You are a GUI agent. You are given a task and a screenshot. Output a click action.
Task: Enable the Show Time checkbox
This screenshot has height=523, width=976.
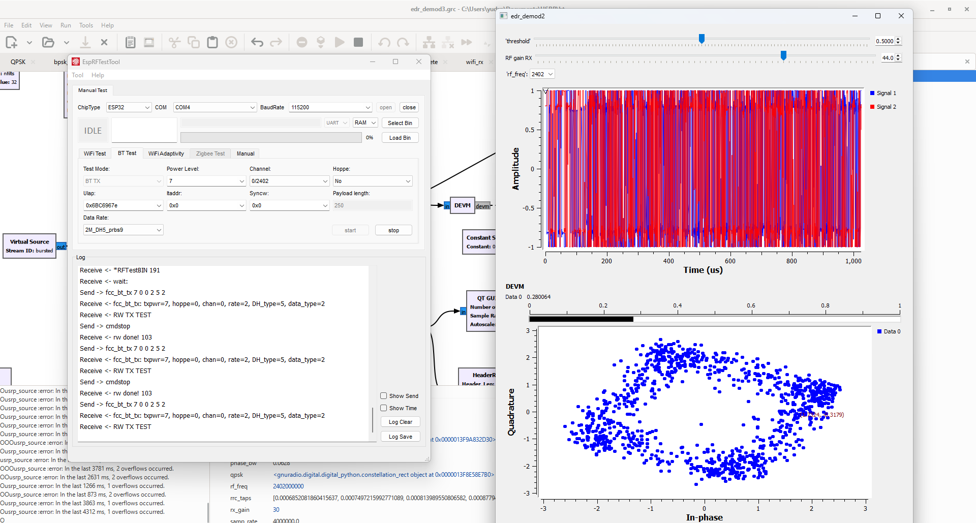[384, 408]
